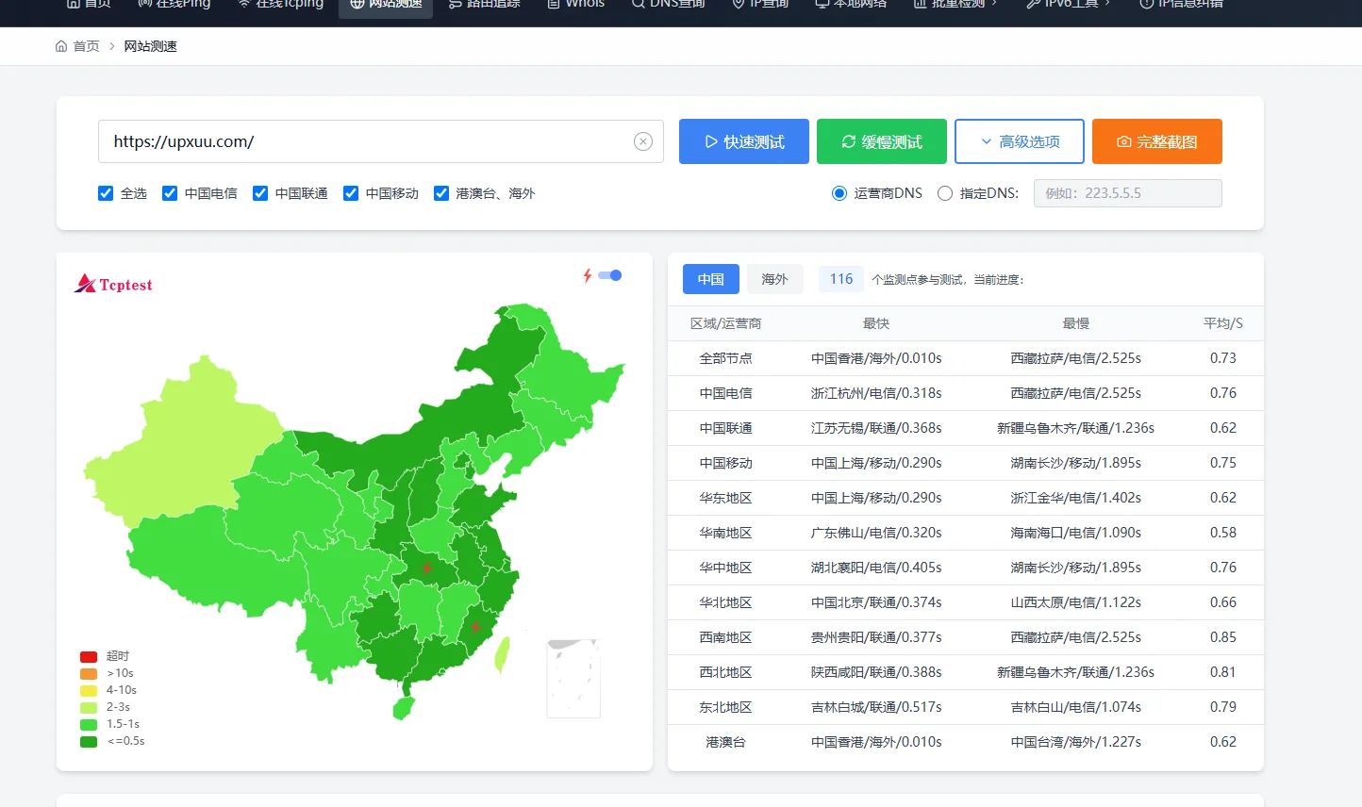The height and width of the screenshot is (807, 1362).
Task: Click the 平均/S column header
Action: pos(1223,323)
